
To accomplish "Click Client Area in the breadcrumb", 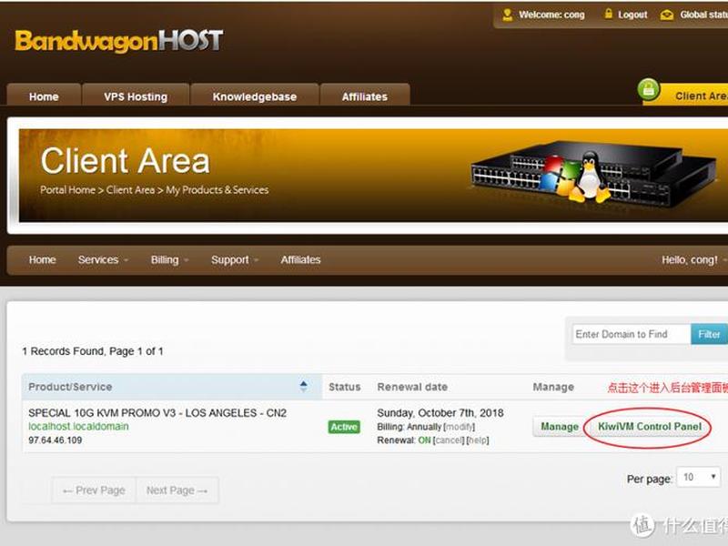I will [x=130, y=190].
